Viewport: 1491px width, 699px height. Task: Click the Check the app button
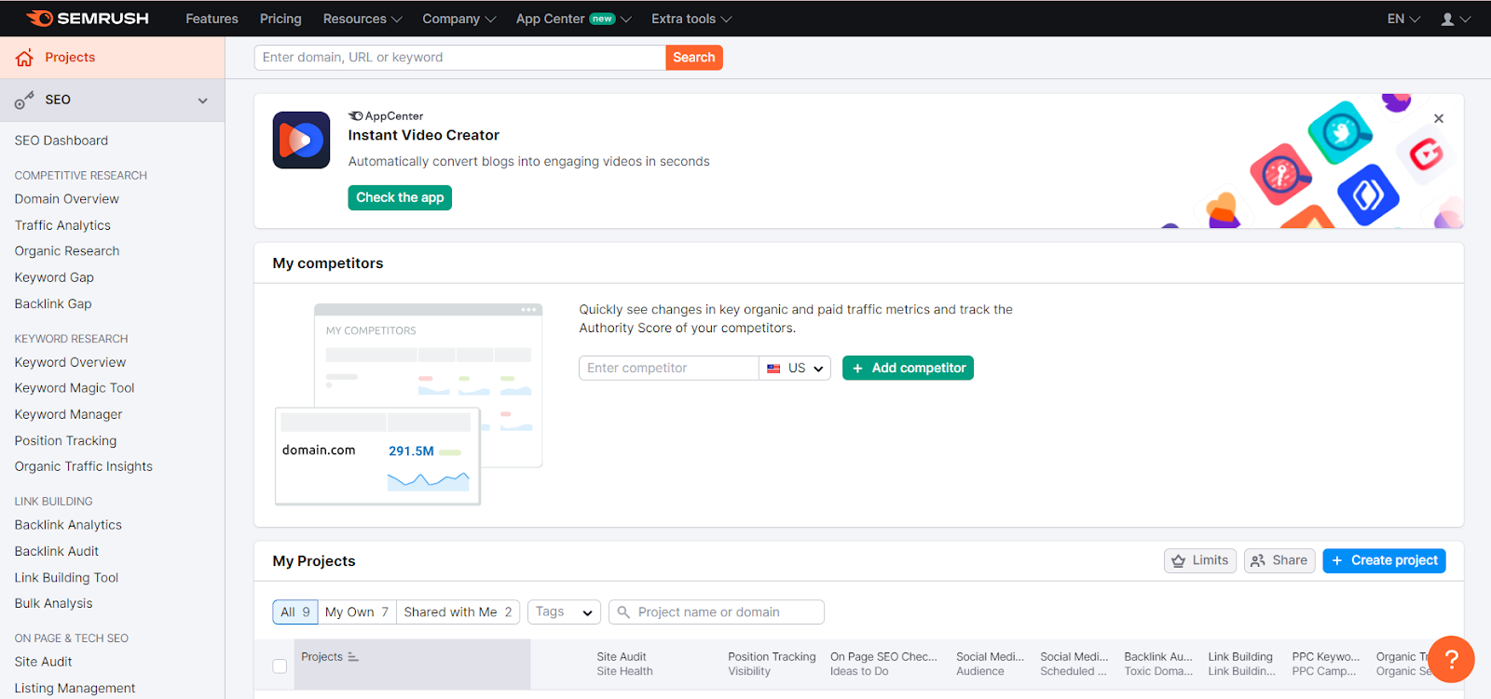[400, 197]
